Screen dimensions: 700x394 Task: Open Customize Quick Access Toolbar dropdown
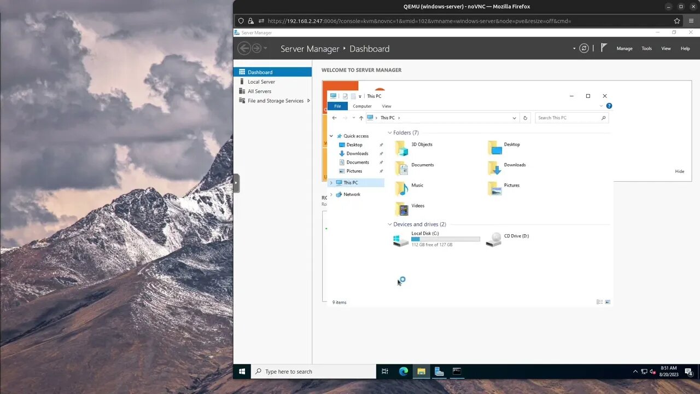(360, 96)
